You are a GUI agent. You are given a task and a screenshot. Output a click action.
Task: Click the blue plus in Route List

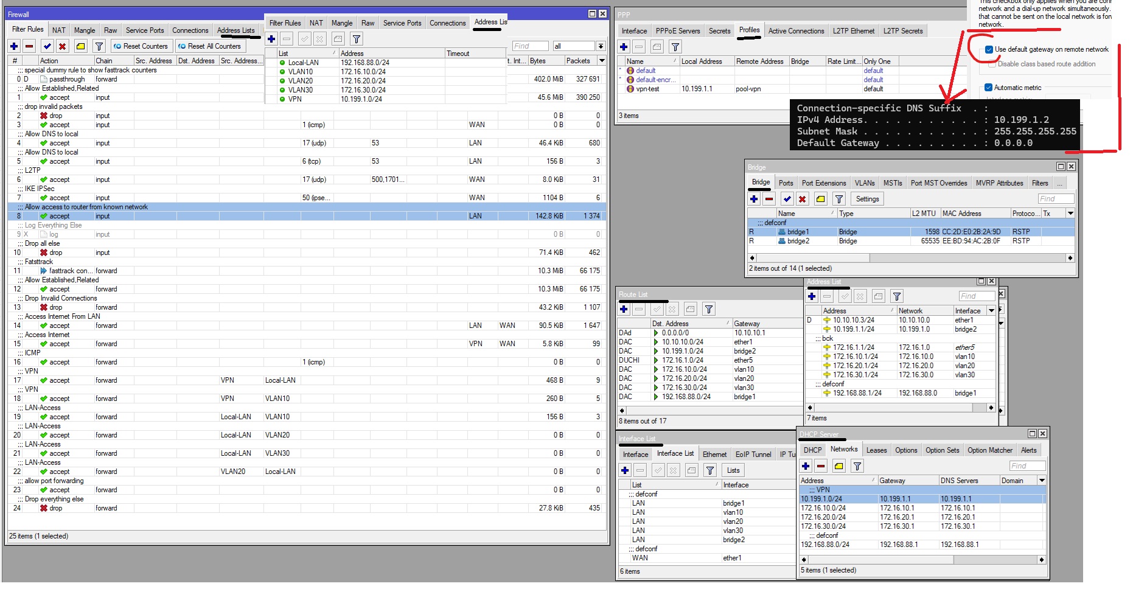(624, 309)
